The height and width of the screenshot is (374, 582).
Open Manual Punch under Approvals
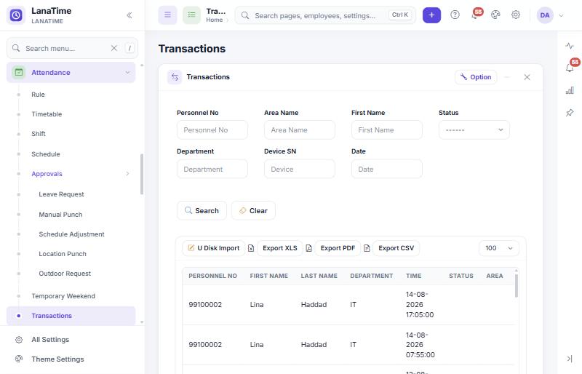pos(60,215)
